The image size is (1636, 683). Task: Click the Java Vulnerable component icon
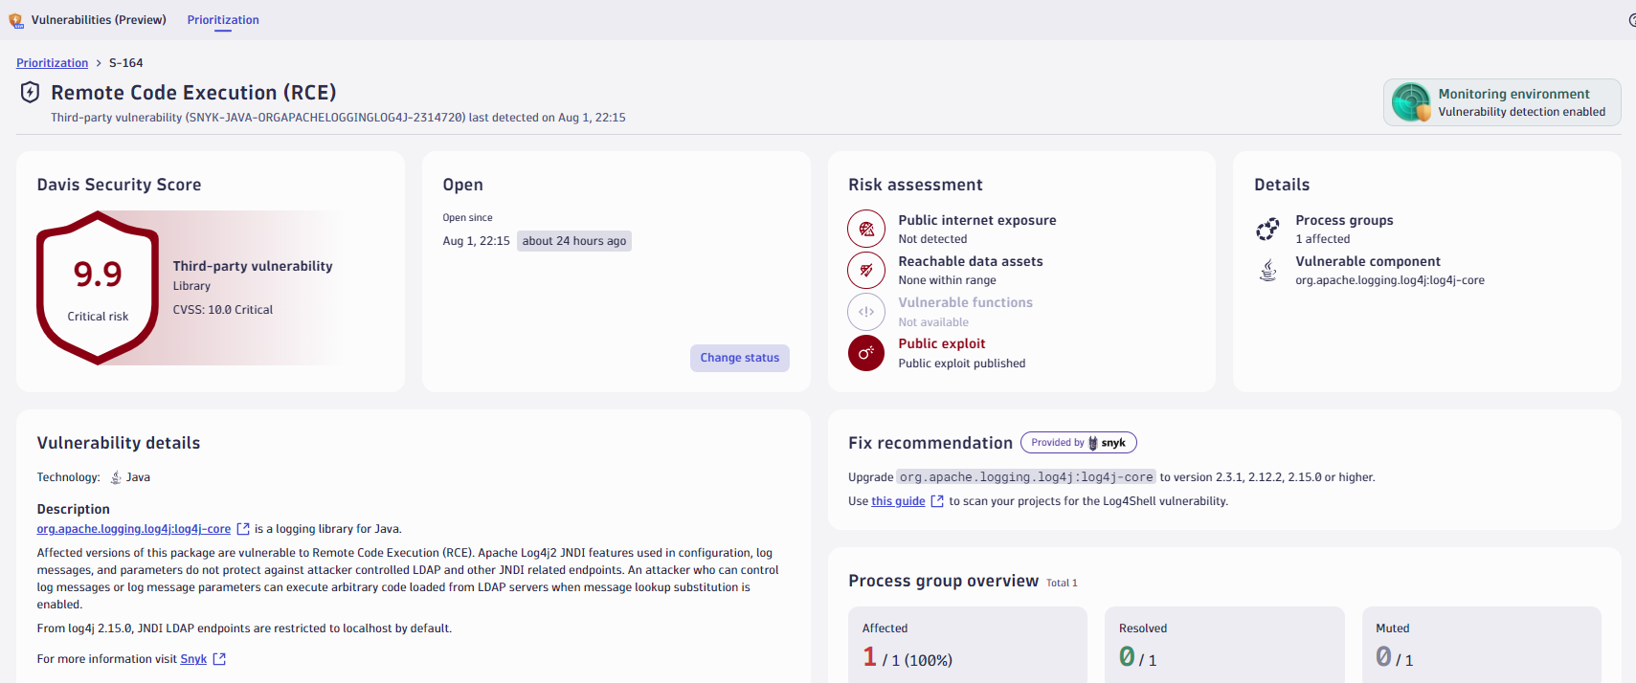click(x=1267, y=271)
